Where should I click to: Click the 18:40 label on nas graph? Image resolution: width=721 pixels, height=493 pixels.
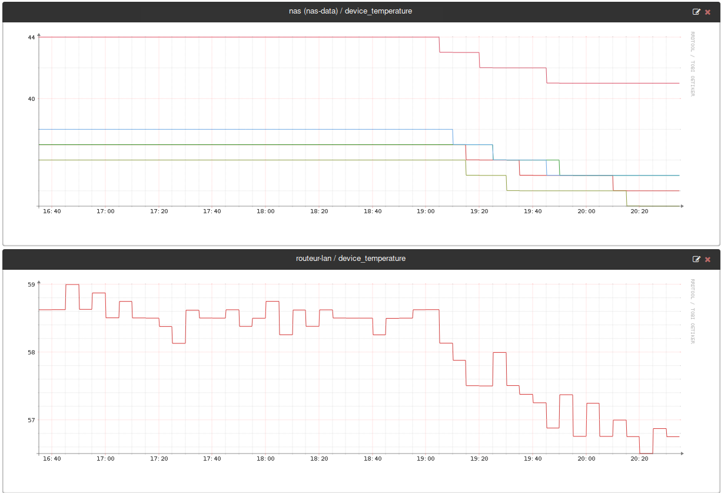click(x=373, y=211)
